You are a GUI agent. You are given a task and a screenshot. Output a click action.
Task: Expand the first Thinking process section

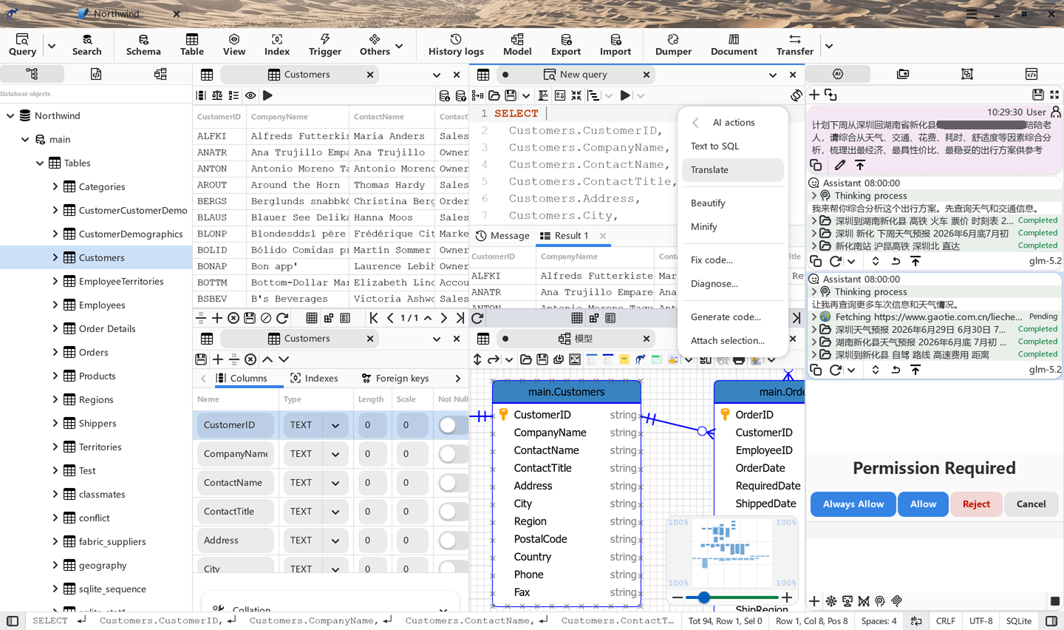pos(814,196)
